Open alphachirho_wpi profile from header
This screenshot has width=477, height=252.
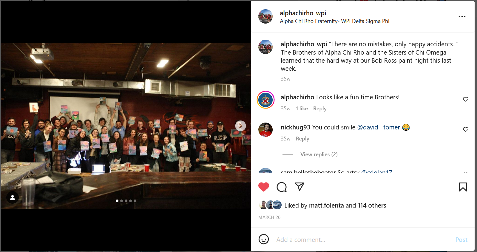point(303,13)
